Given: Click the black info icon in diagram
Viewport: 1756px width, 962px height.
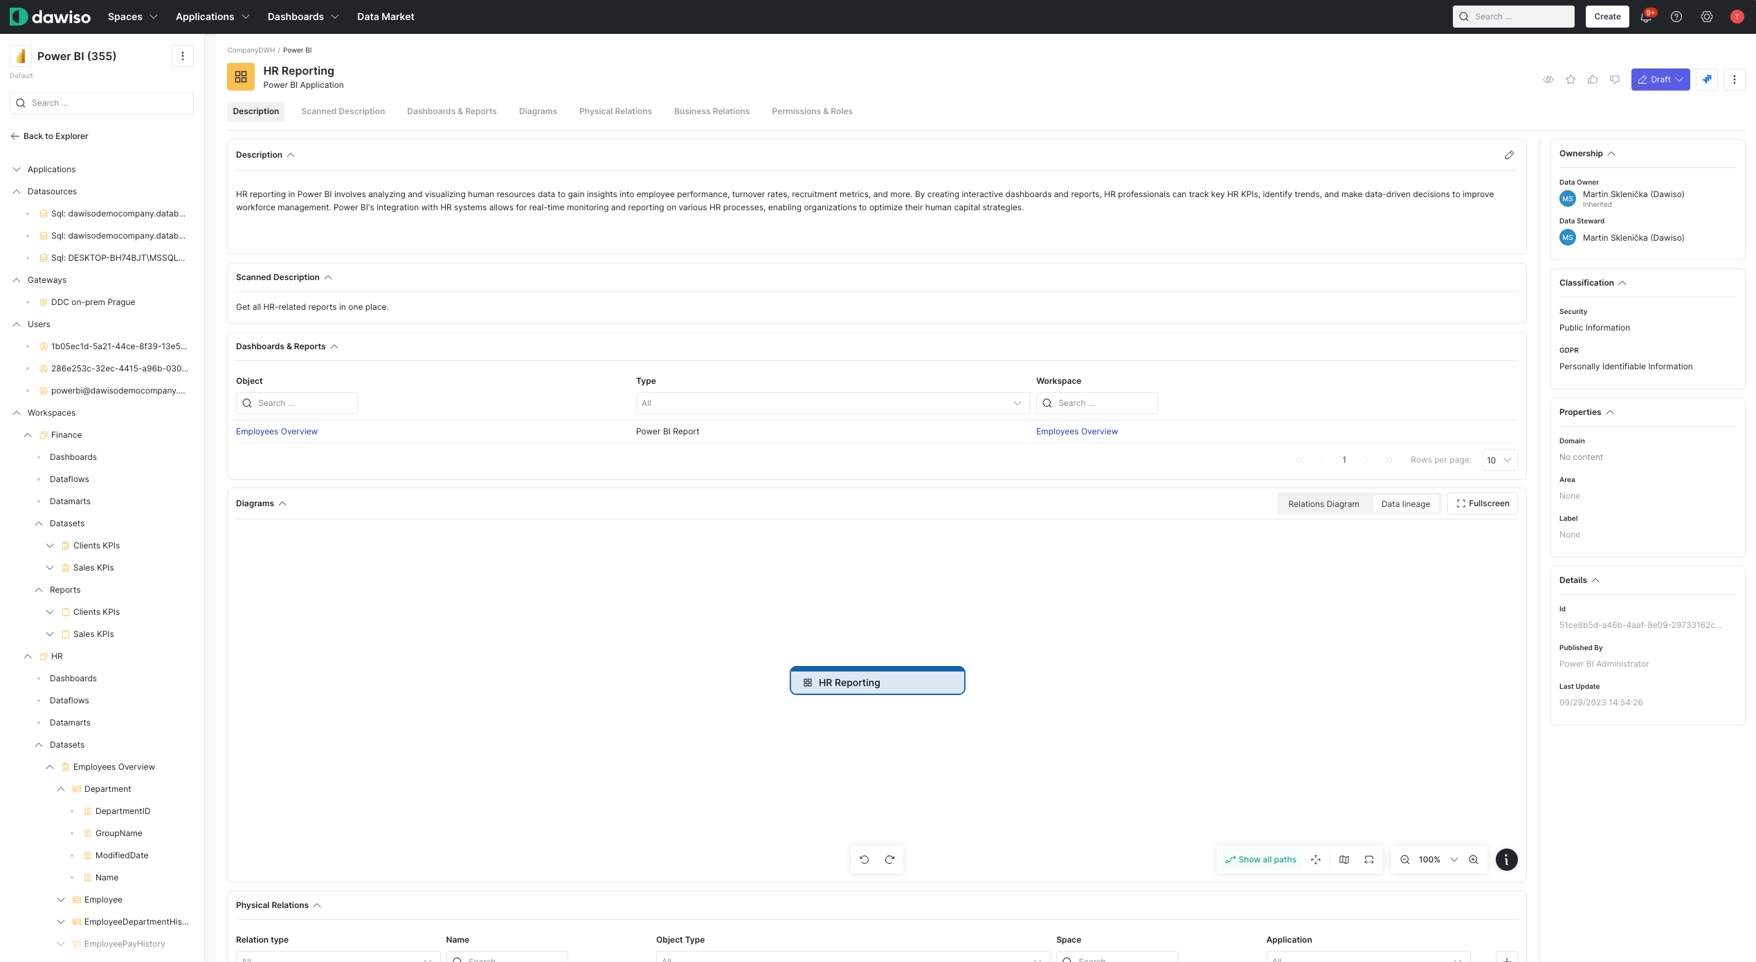Looking at the screenshot, I should coord(1506,860).
